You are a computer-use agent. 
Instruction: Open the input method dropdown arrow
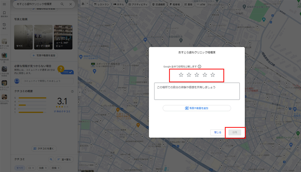tap(87, 4)
